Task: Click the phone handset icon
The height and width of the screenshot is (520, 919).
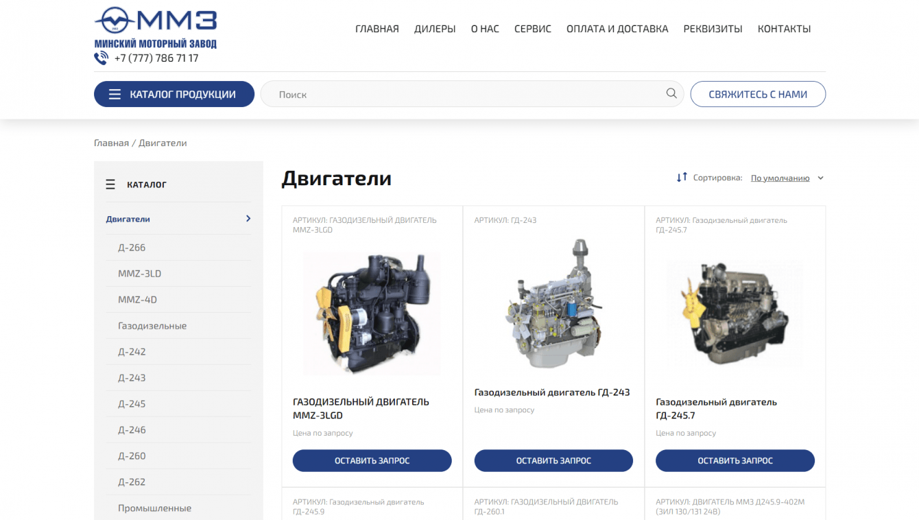Action: [101, 58]
